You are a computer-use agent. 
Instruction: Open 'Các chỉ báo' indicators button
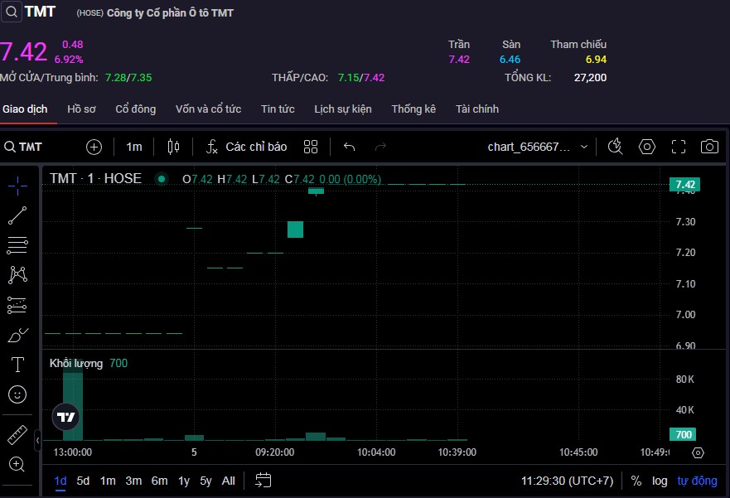[x=246, y=147]
